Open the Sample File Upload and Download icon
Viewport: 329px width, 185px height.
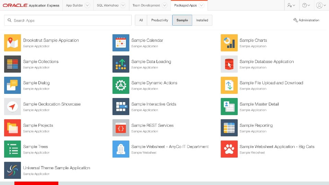coord(229,85)
